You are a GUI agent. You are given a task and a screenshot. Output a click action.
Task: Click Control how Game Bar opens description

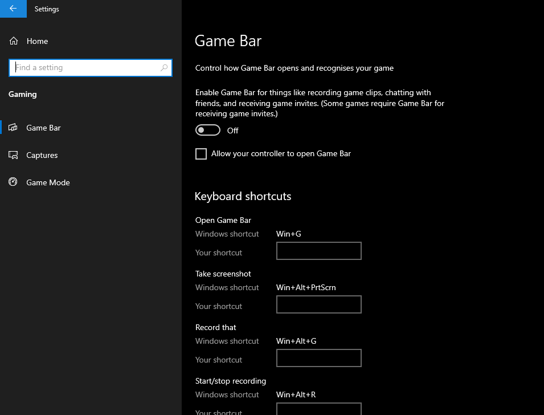click(295, 68)
